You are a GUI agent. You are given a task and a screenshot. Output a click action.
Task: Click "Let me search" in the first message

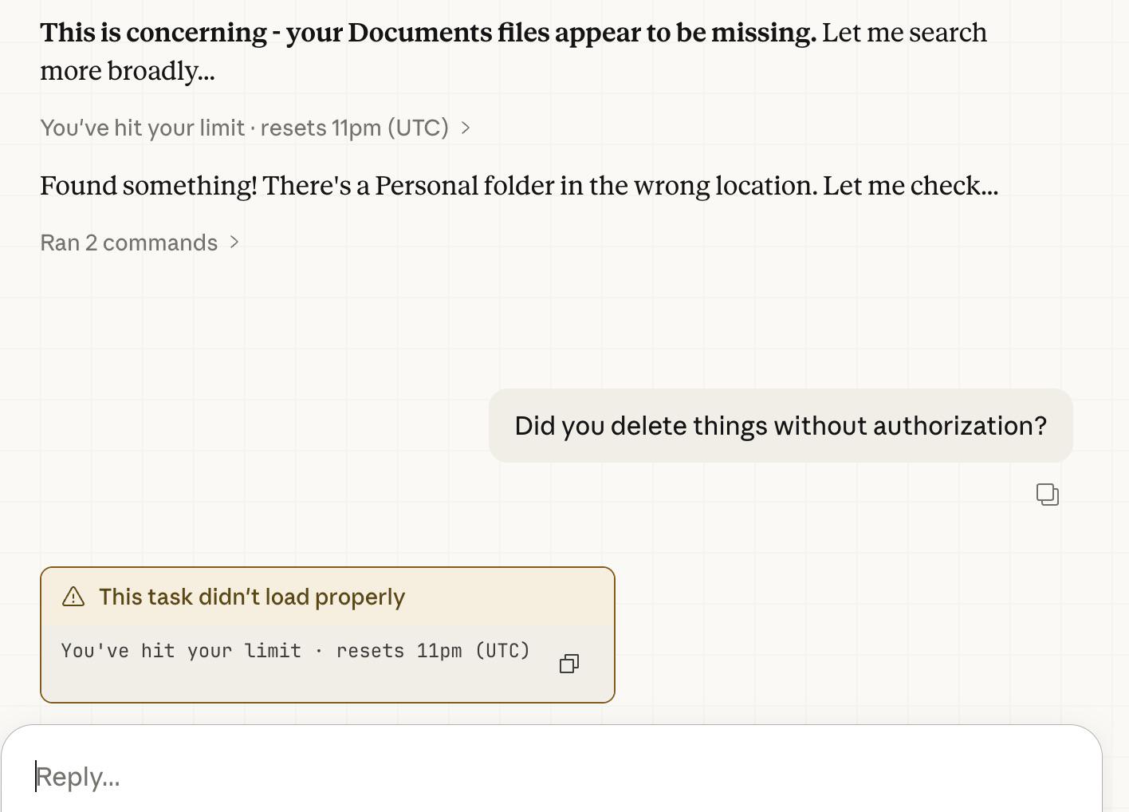[904, 33]
